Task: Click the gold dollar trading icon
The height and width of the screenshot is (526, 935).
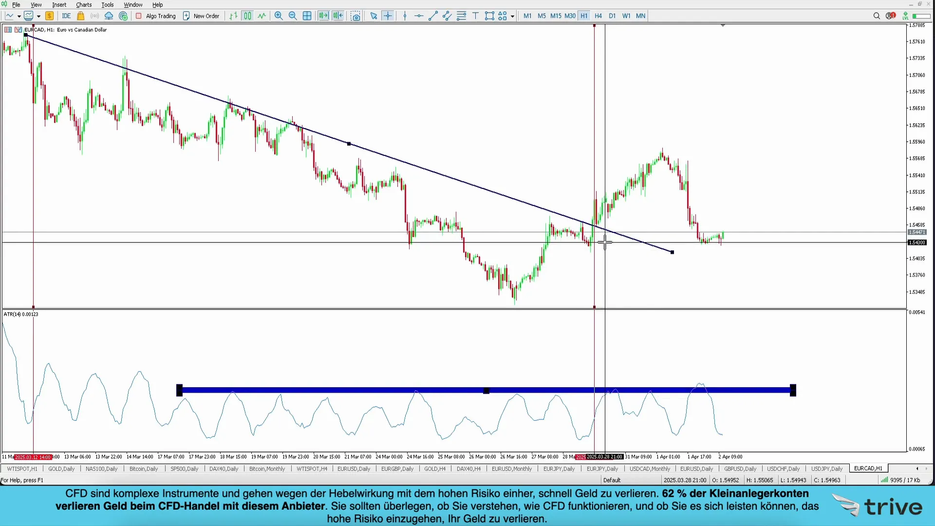Action: [49, 16]
